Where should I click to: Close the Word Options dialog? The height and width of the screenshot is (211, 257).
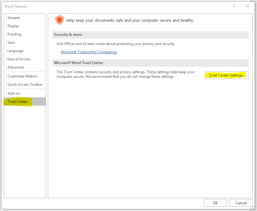247,6
